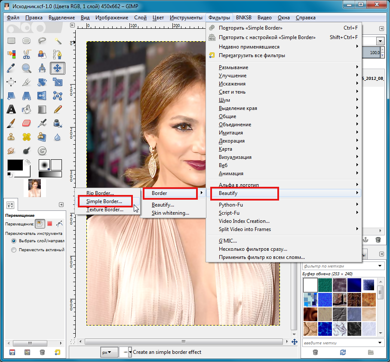Select the Measure compass tool
Screen dimensions: 390x362
click(42, 68)
